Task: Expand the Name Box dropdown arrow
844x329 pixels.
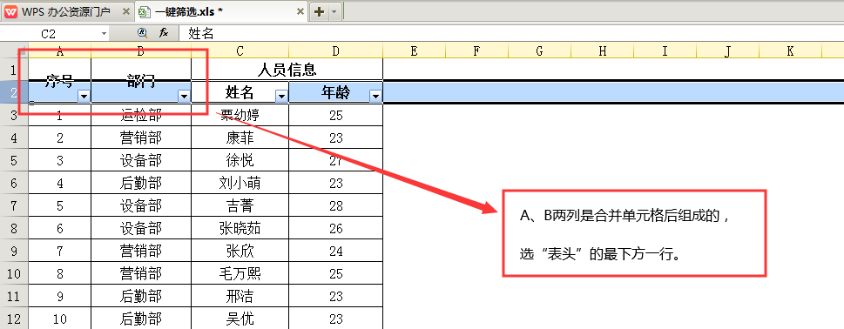Action: (x=104, y=34)
